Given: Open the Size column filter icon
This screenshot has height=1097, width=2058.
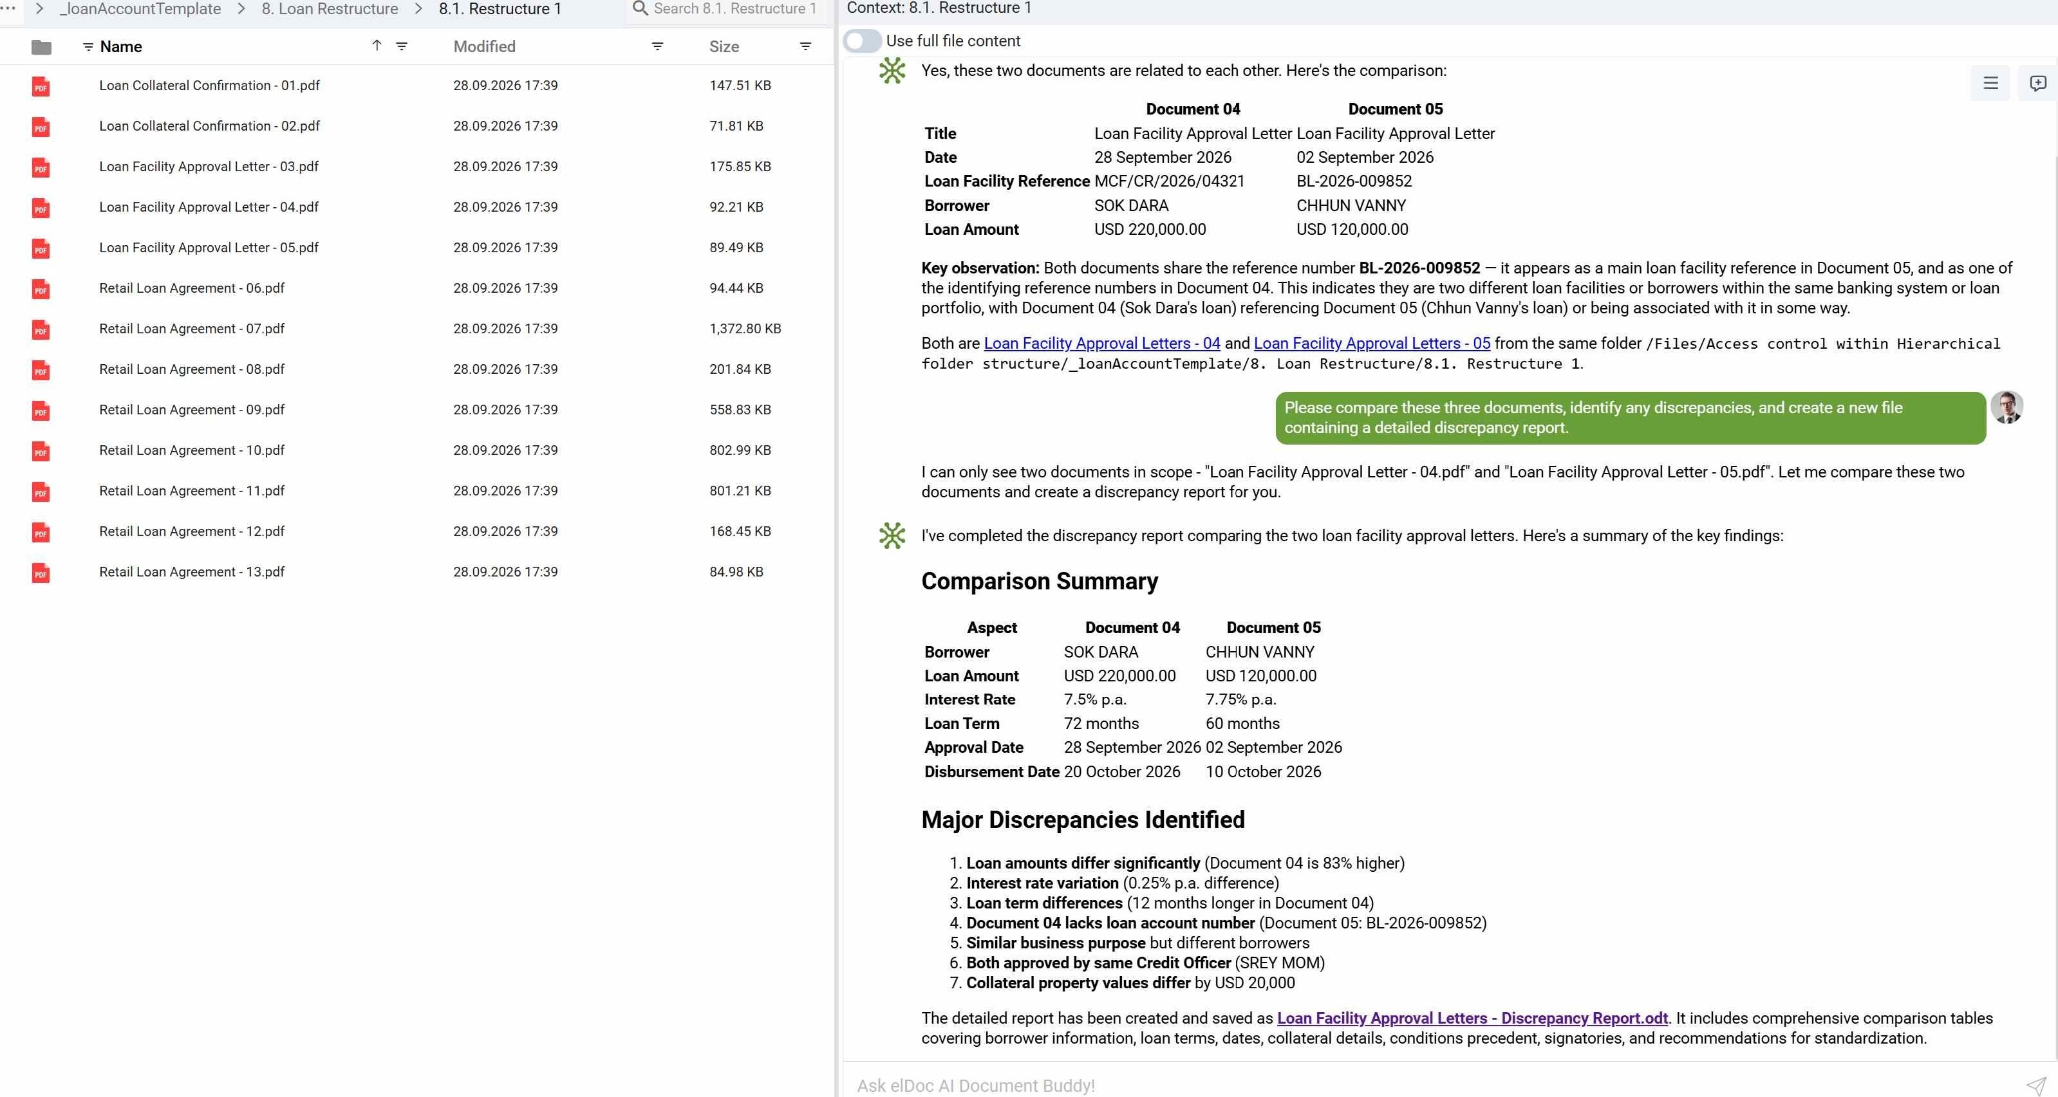Looking at the screenshot, I should pos(805,46).
